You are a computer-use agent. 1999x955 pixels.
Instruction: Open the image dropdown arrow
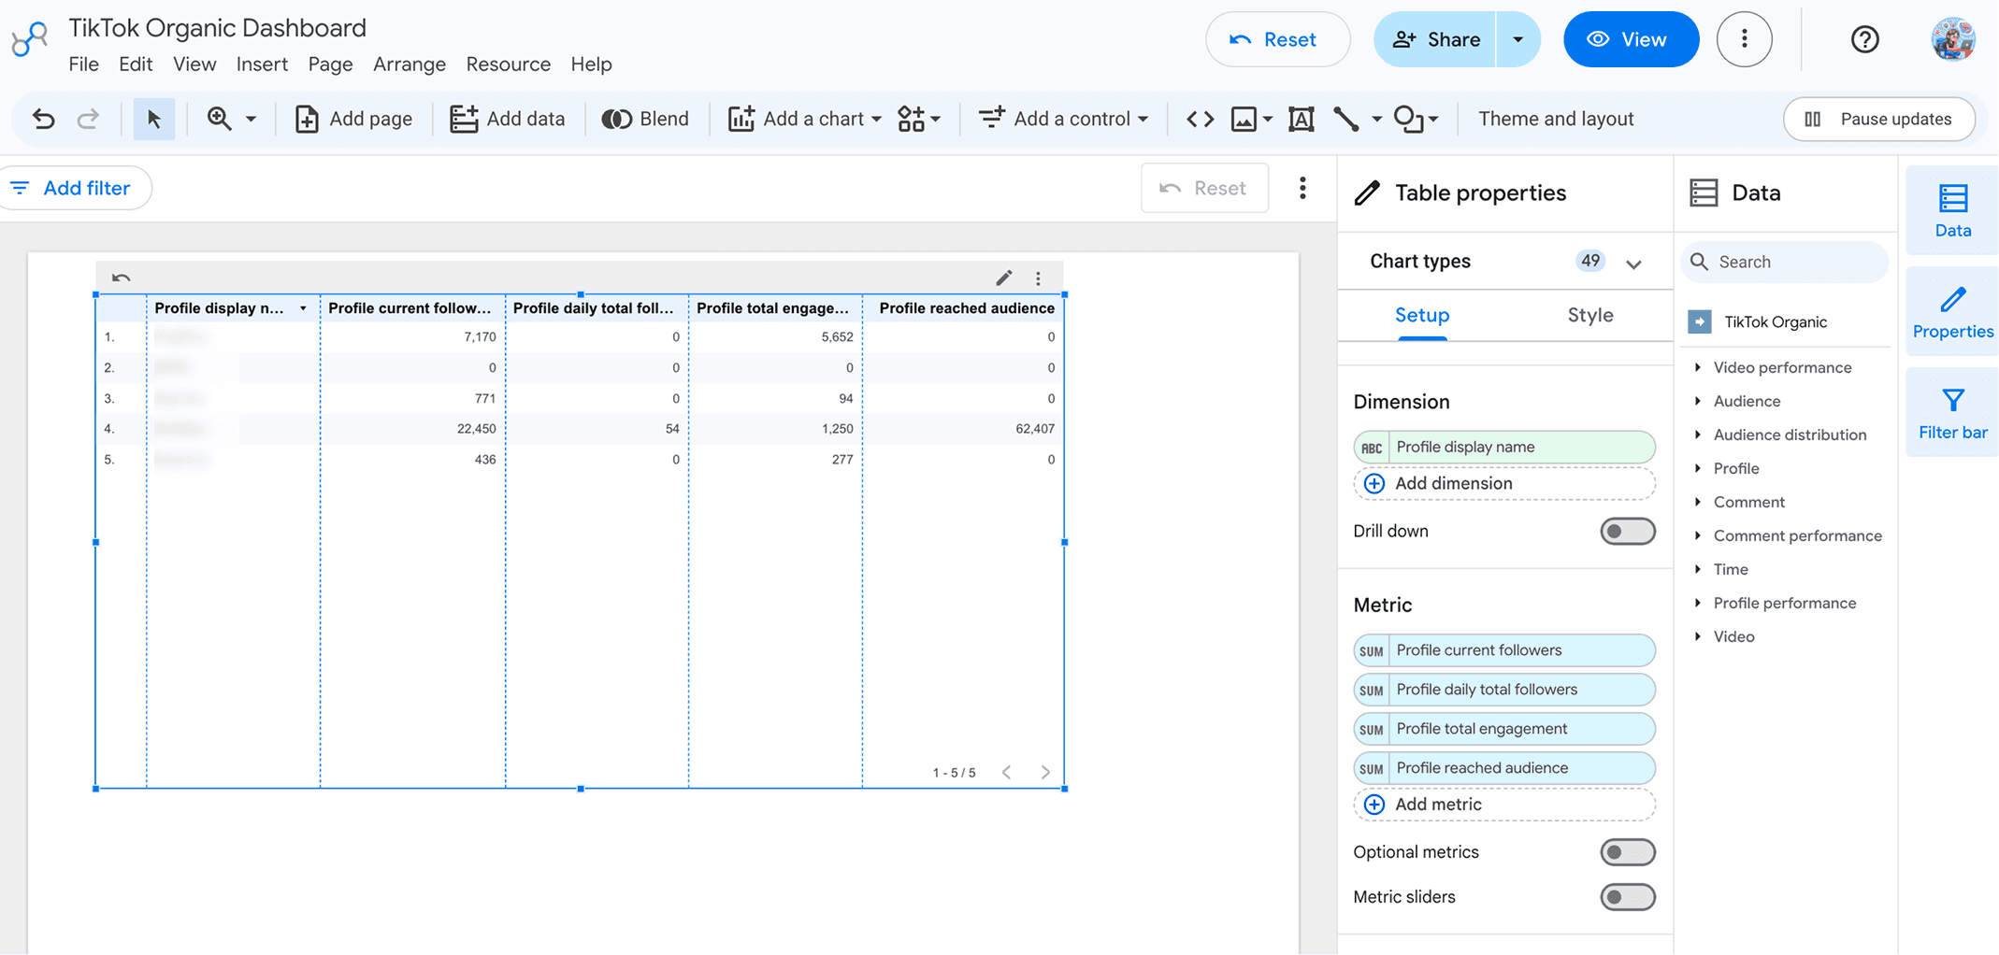(x=1268, y=119)
